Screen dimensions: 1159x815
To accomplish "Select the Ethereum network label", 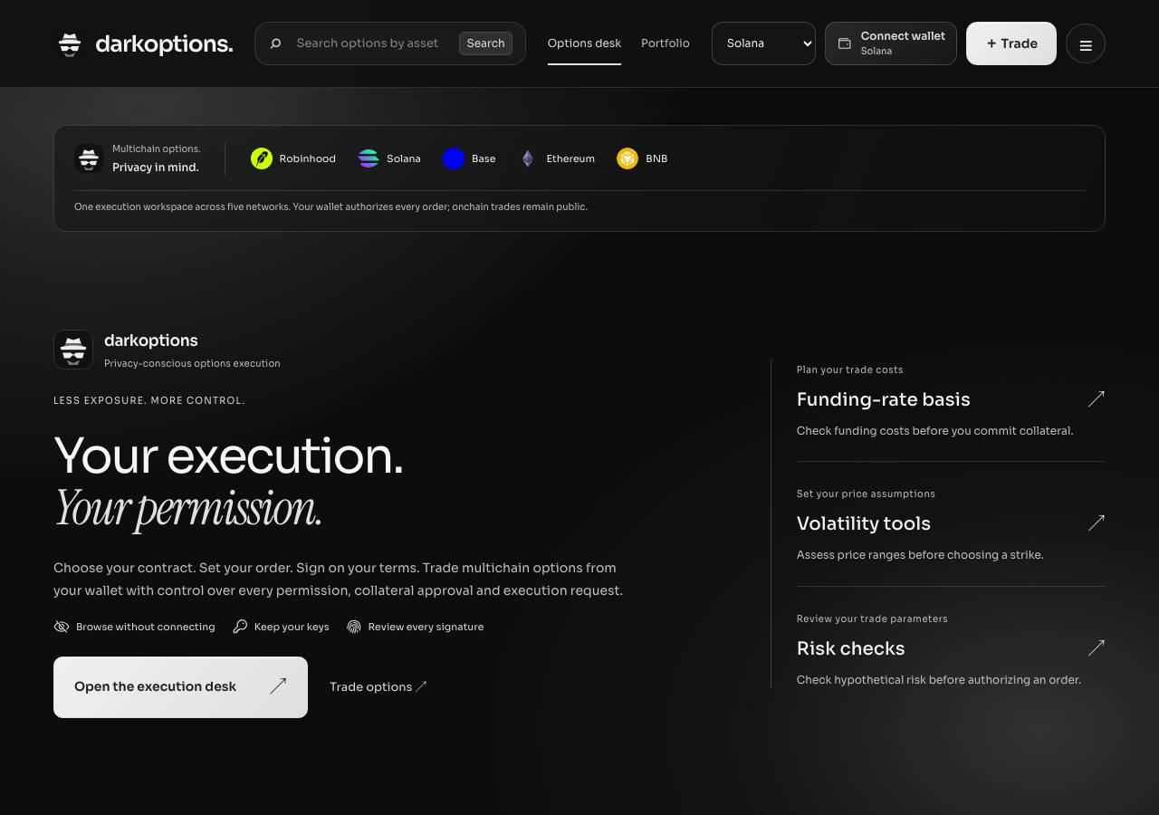I will pos(570,158).
